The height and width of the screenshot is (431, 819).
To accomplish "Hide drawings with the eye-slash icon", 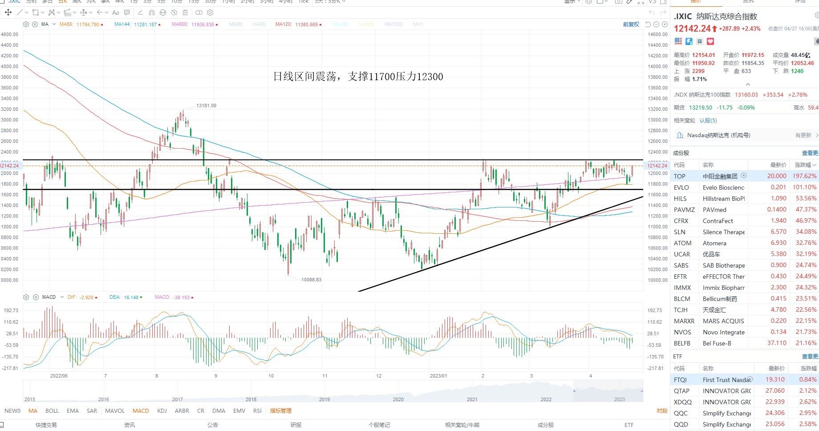I will [174, 12].
